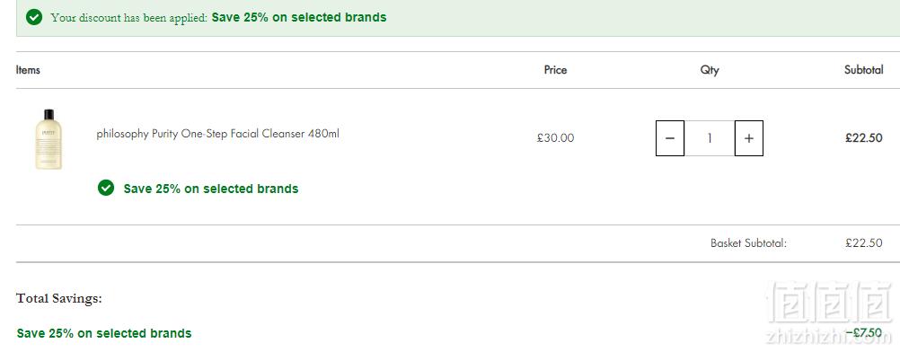Click the item's Save 25% on selected brands offer
The width and height of the screenshot is (900, 352).
[x=211, y=189]
